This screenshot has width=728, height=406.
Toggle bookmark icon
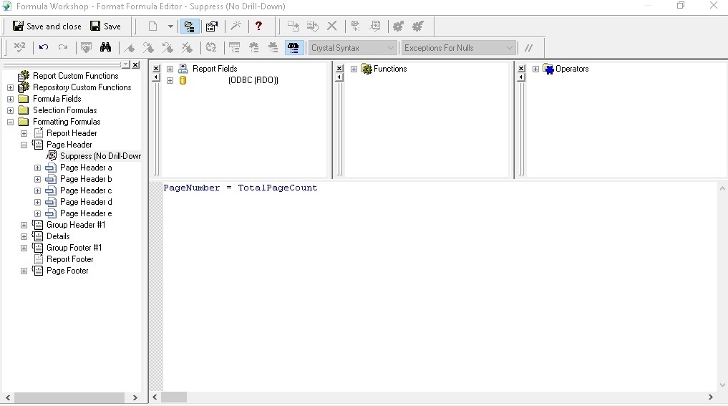[130, 47]
